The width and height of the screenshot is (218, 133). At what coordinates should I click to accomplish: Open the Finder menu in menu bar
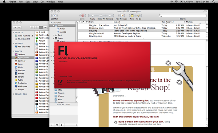tap(12, 2)
